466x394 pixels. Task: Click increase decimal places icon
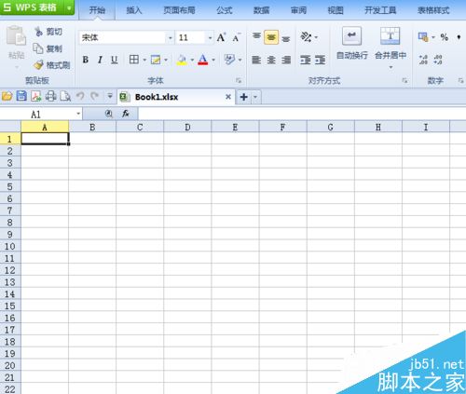[x=423, y=60]
